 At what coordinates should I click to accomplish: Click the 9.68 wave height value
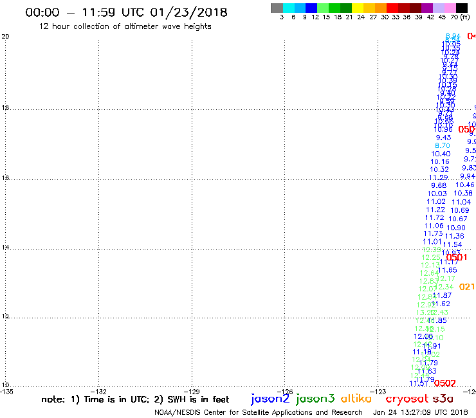[439, 185]
